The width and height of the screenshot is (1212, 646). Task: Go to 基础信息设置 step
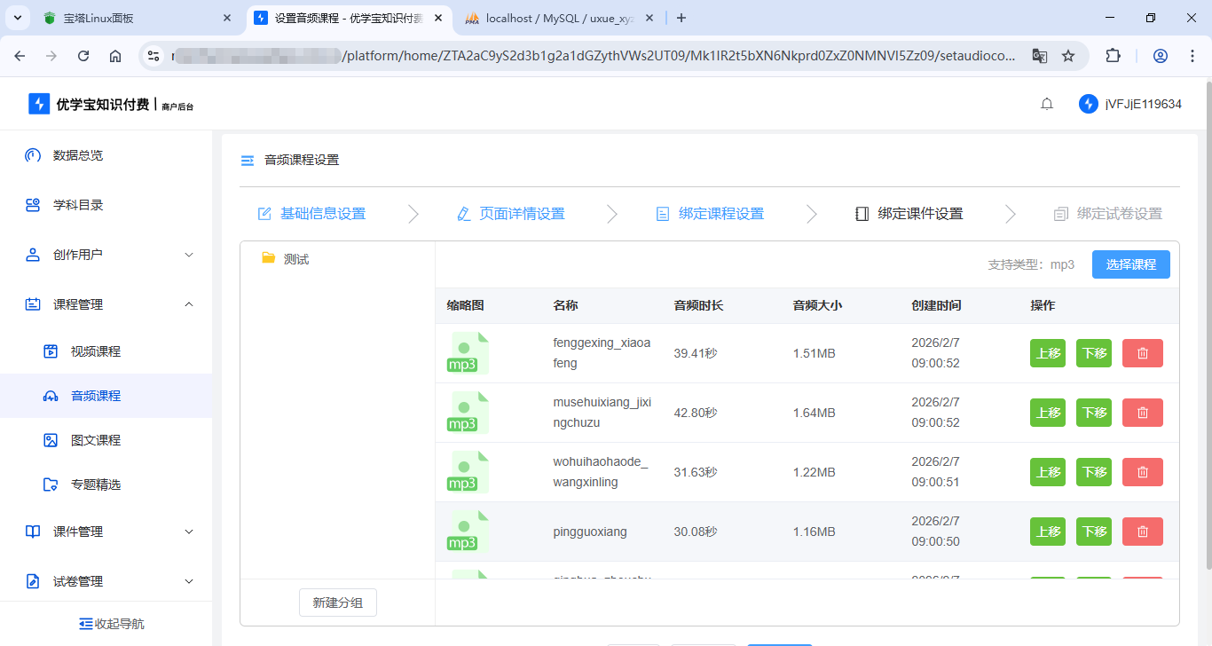pyautogui.click(x=311, y=214)
